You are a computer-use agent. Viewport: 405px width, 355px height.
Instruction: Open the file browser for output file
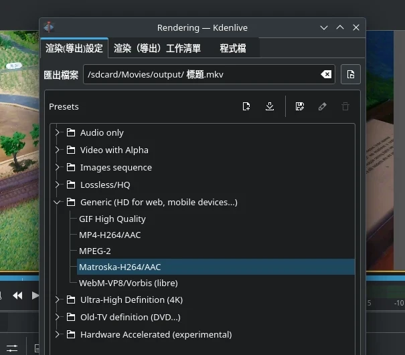click(351, 74)
